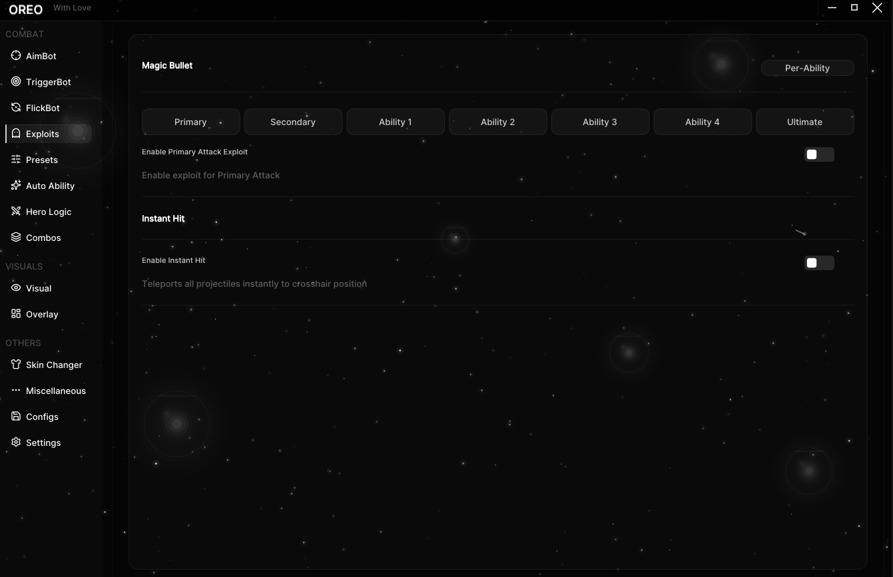This screenshot has height=577, width=893.
Task: Open the AimBot crosshair icon
Action: point(16,56)
